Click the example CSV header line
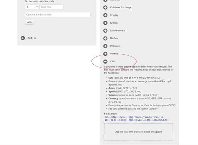The width and height of the screenshot is (198, 145). 134,117
